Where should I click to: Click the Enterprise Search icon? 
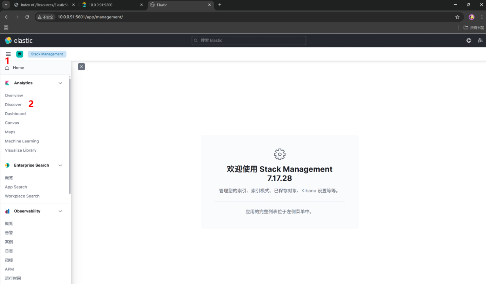(x=7, y=165)
